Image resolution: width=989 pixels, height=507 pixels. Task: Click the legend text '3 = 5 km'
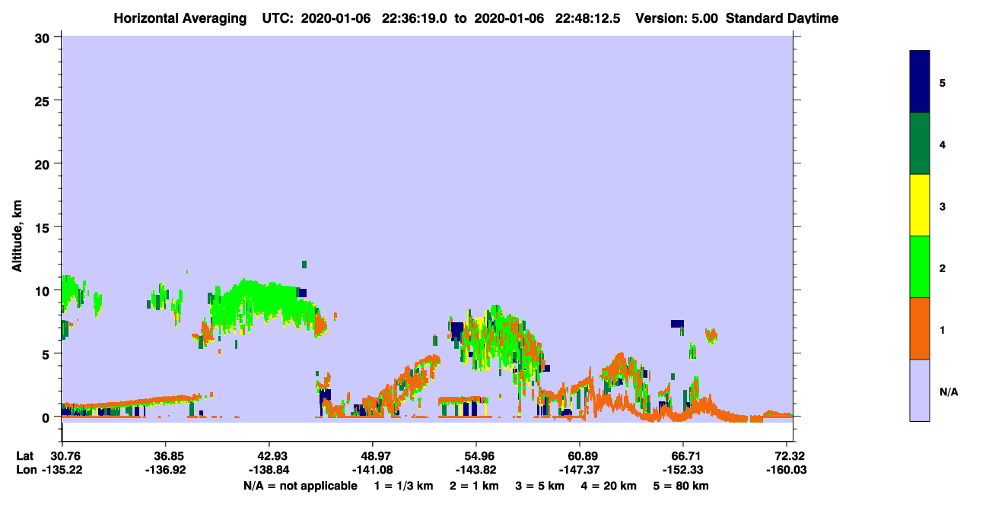pos(539,486)
